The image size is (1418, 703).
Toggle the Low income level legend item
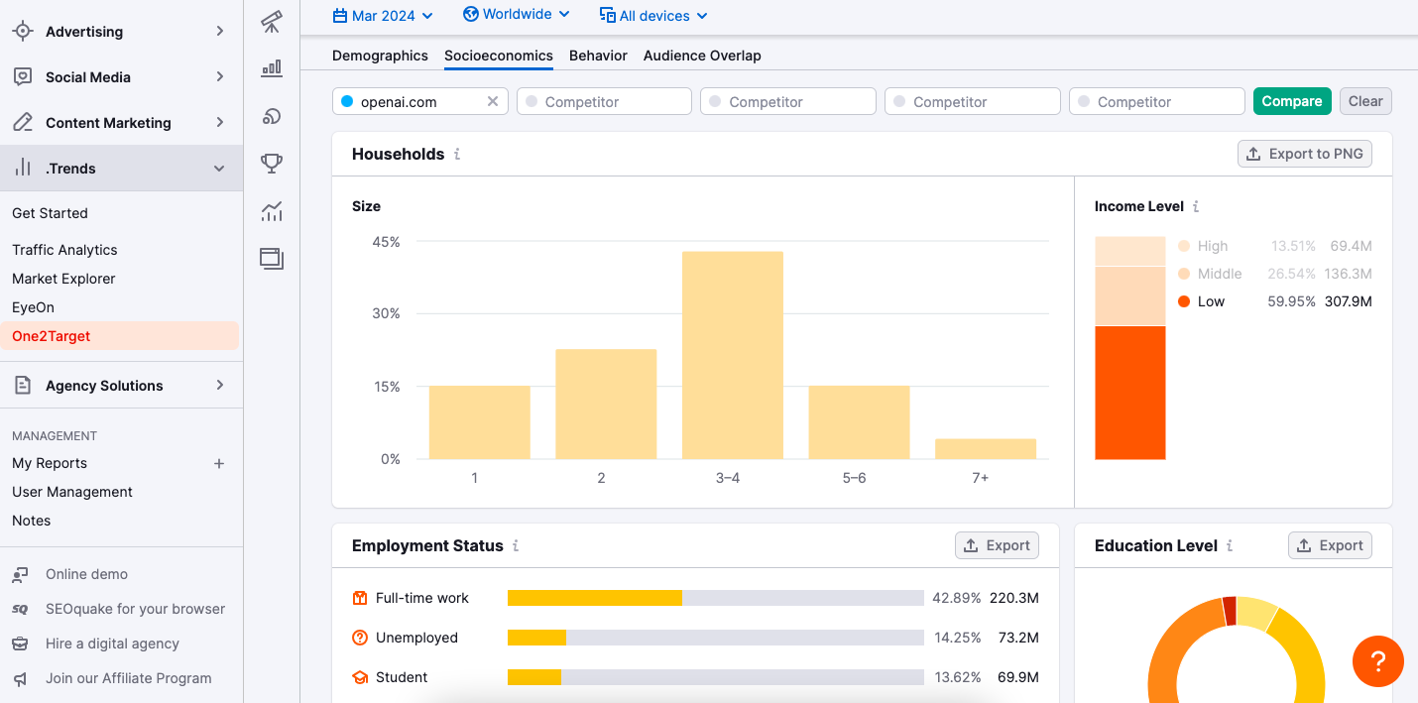click(x=1211, y=301)
